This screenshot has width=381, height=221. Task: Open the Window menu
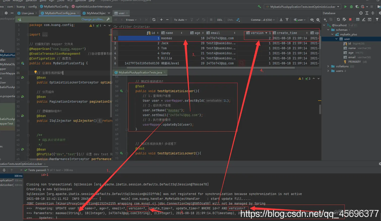click(x=81, y=1)
